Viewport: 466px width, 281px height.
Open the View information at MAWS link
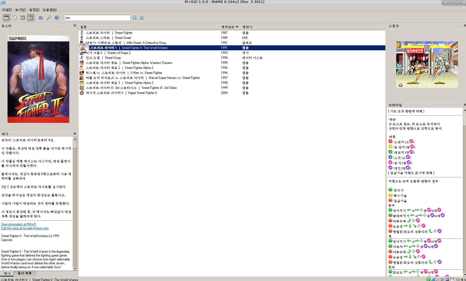(19, 224)
